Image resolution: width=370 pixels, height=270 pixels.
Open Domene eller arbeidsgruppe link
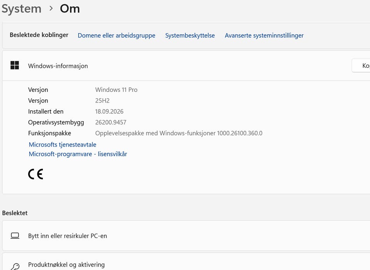[116, 35]
